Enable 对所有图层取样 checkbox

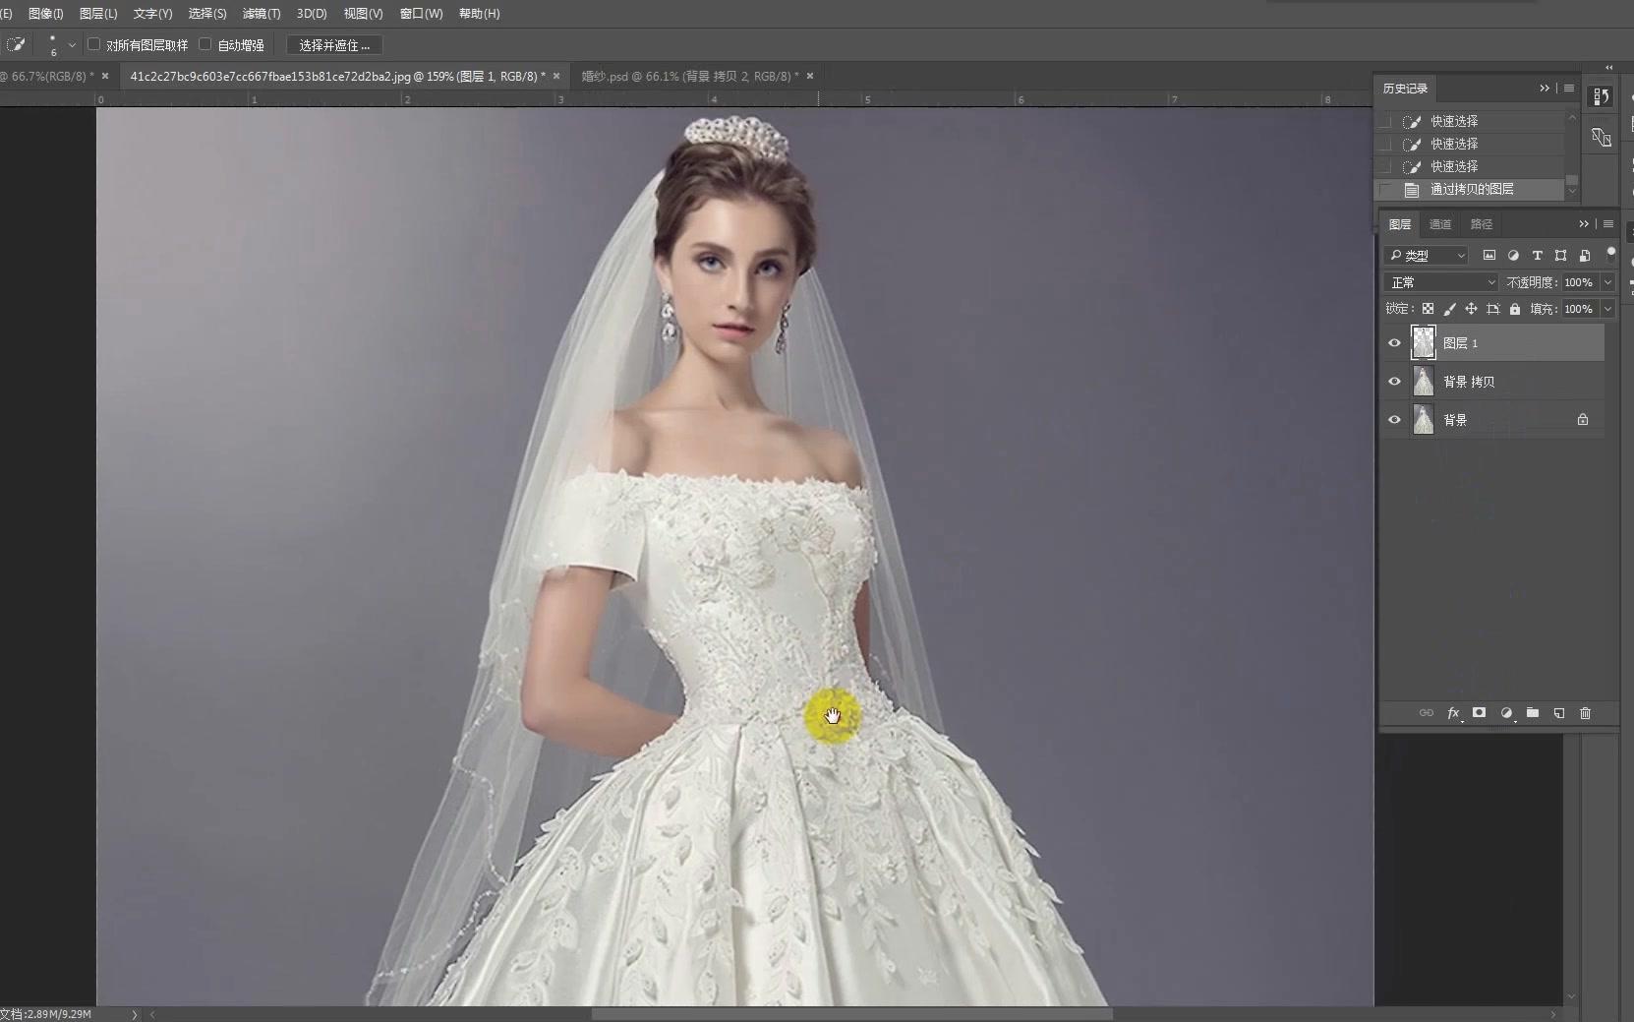94,44
